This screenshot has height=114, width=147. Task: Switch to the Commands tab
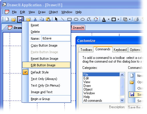tap(103, 49)
